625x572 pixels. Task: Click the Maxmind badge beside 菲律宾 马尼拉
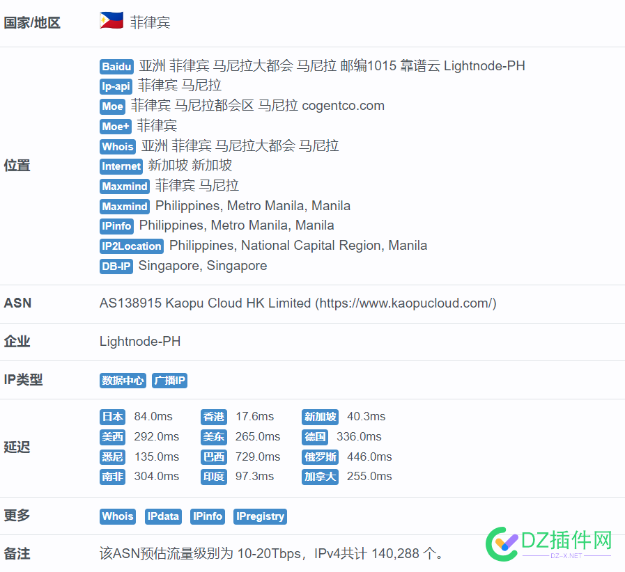[x=125, y=186]
